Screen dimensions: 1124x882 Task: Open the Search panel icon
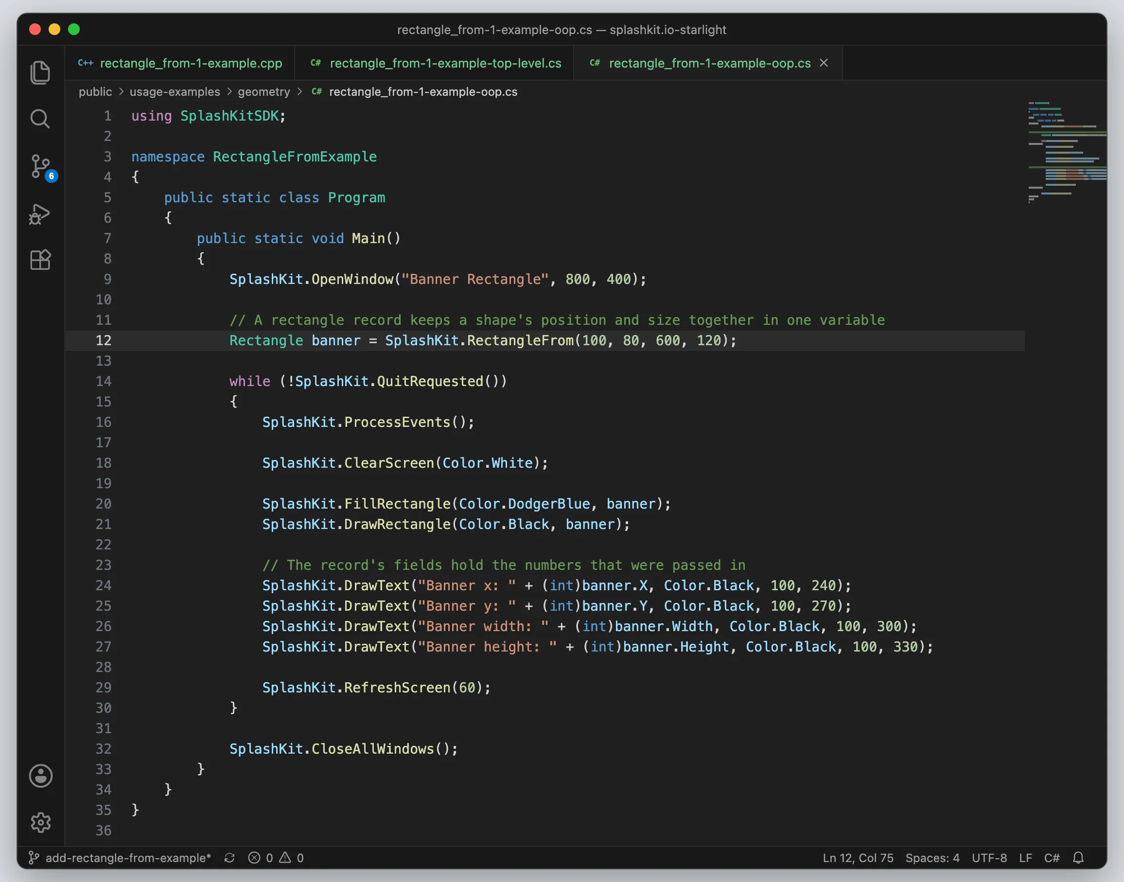[40, 119]
